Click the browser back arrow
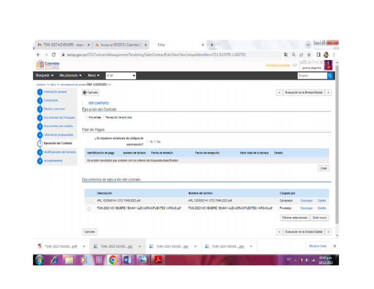374x289 pixels. (x=38, y=54)
